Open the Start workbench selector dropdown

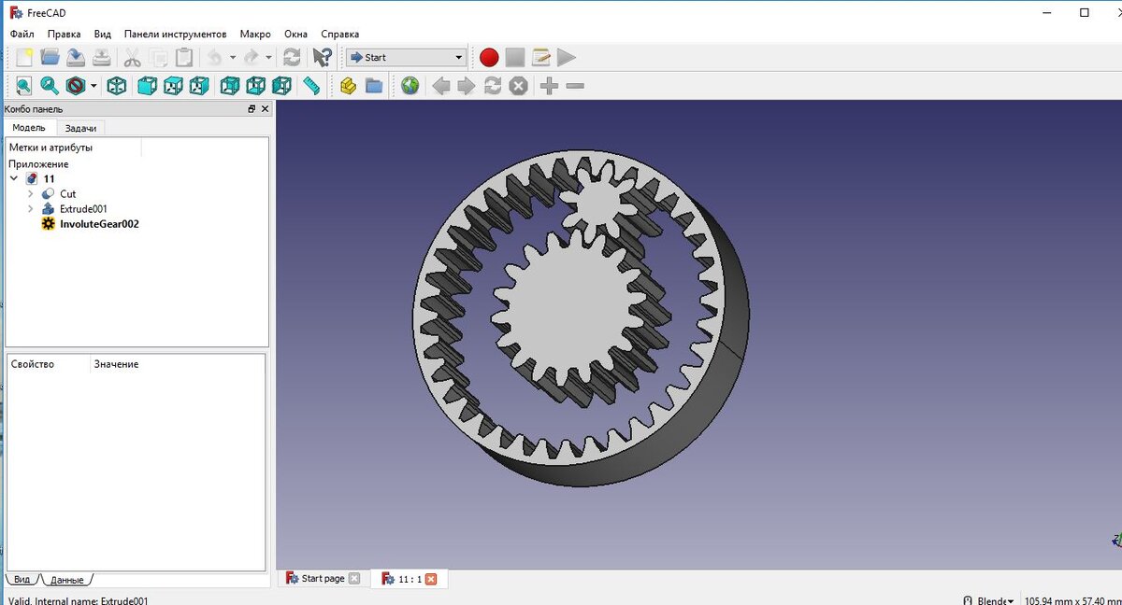[406, 57]
